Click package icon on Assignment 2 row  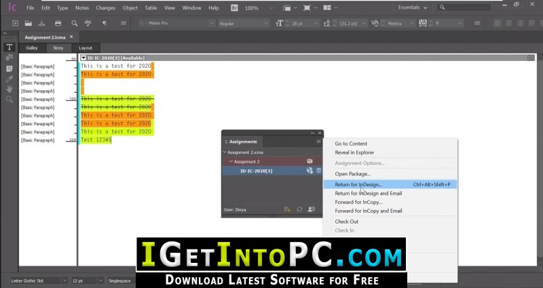point(310,161)
